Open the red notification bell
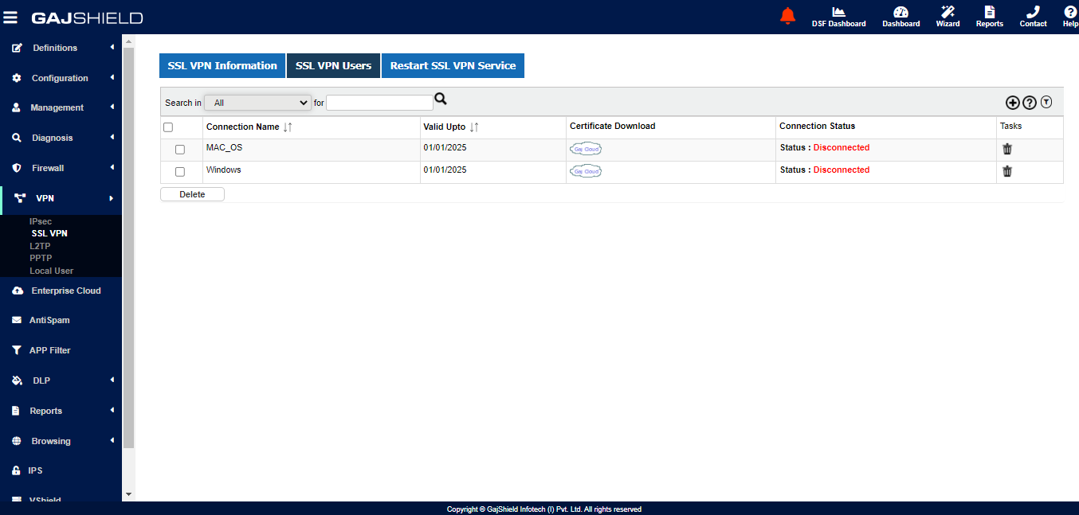Image resolution: width=1079 pixels, height=515 pixels. pos(787,16)
